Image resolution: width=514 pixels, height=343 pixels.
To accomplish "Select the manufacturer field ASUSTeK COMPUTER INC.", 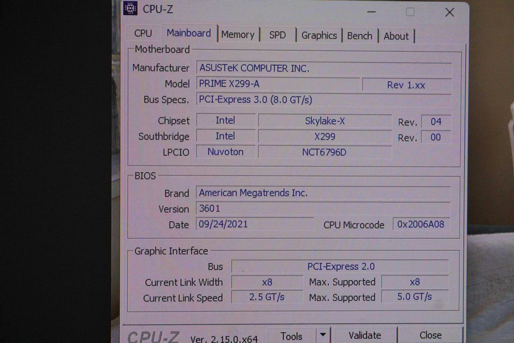I will [324, 68].
